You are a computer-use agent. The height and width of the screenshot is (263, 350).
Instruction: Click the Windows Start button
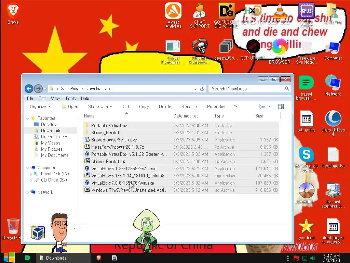(9, 258)
